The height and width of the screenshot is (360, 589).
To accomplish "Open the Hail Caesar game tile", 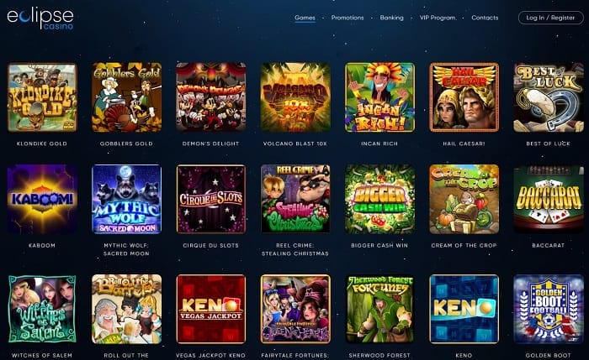I will [x=464, y=97].
